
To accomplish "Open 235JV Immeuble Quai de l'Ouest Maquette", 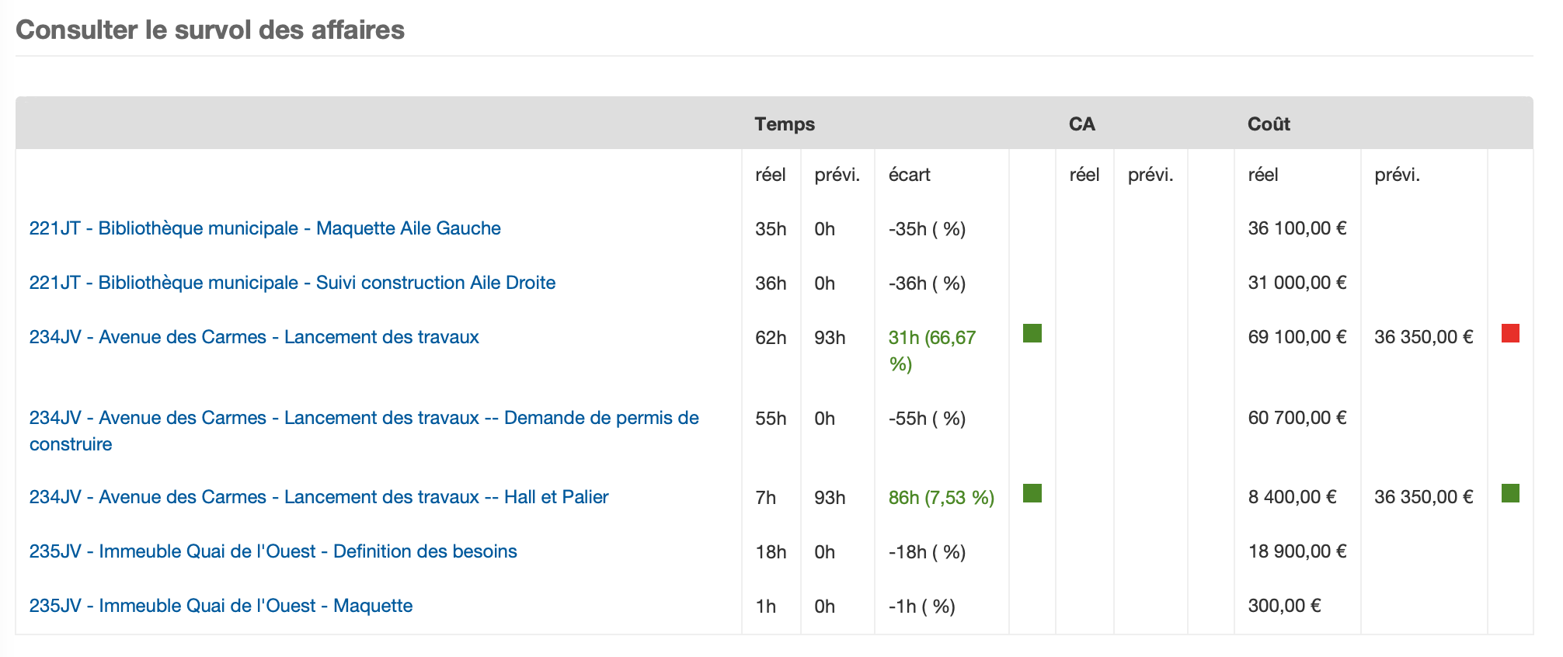I will point(221,606).
